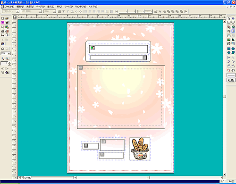Save the document with the floppy disk icon
This screenshot has height=184, width=236.
click(x=7, y=22)
